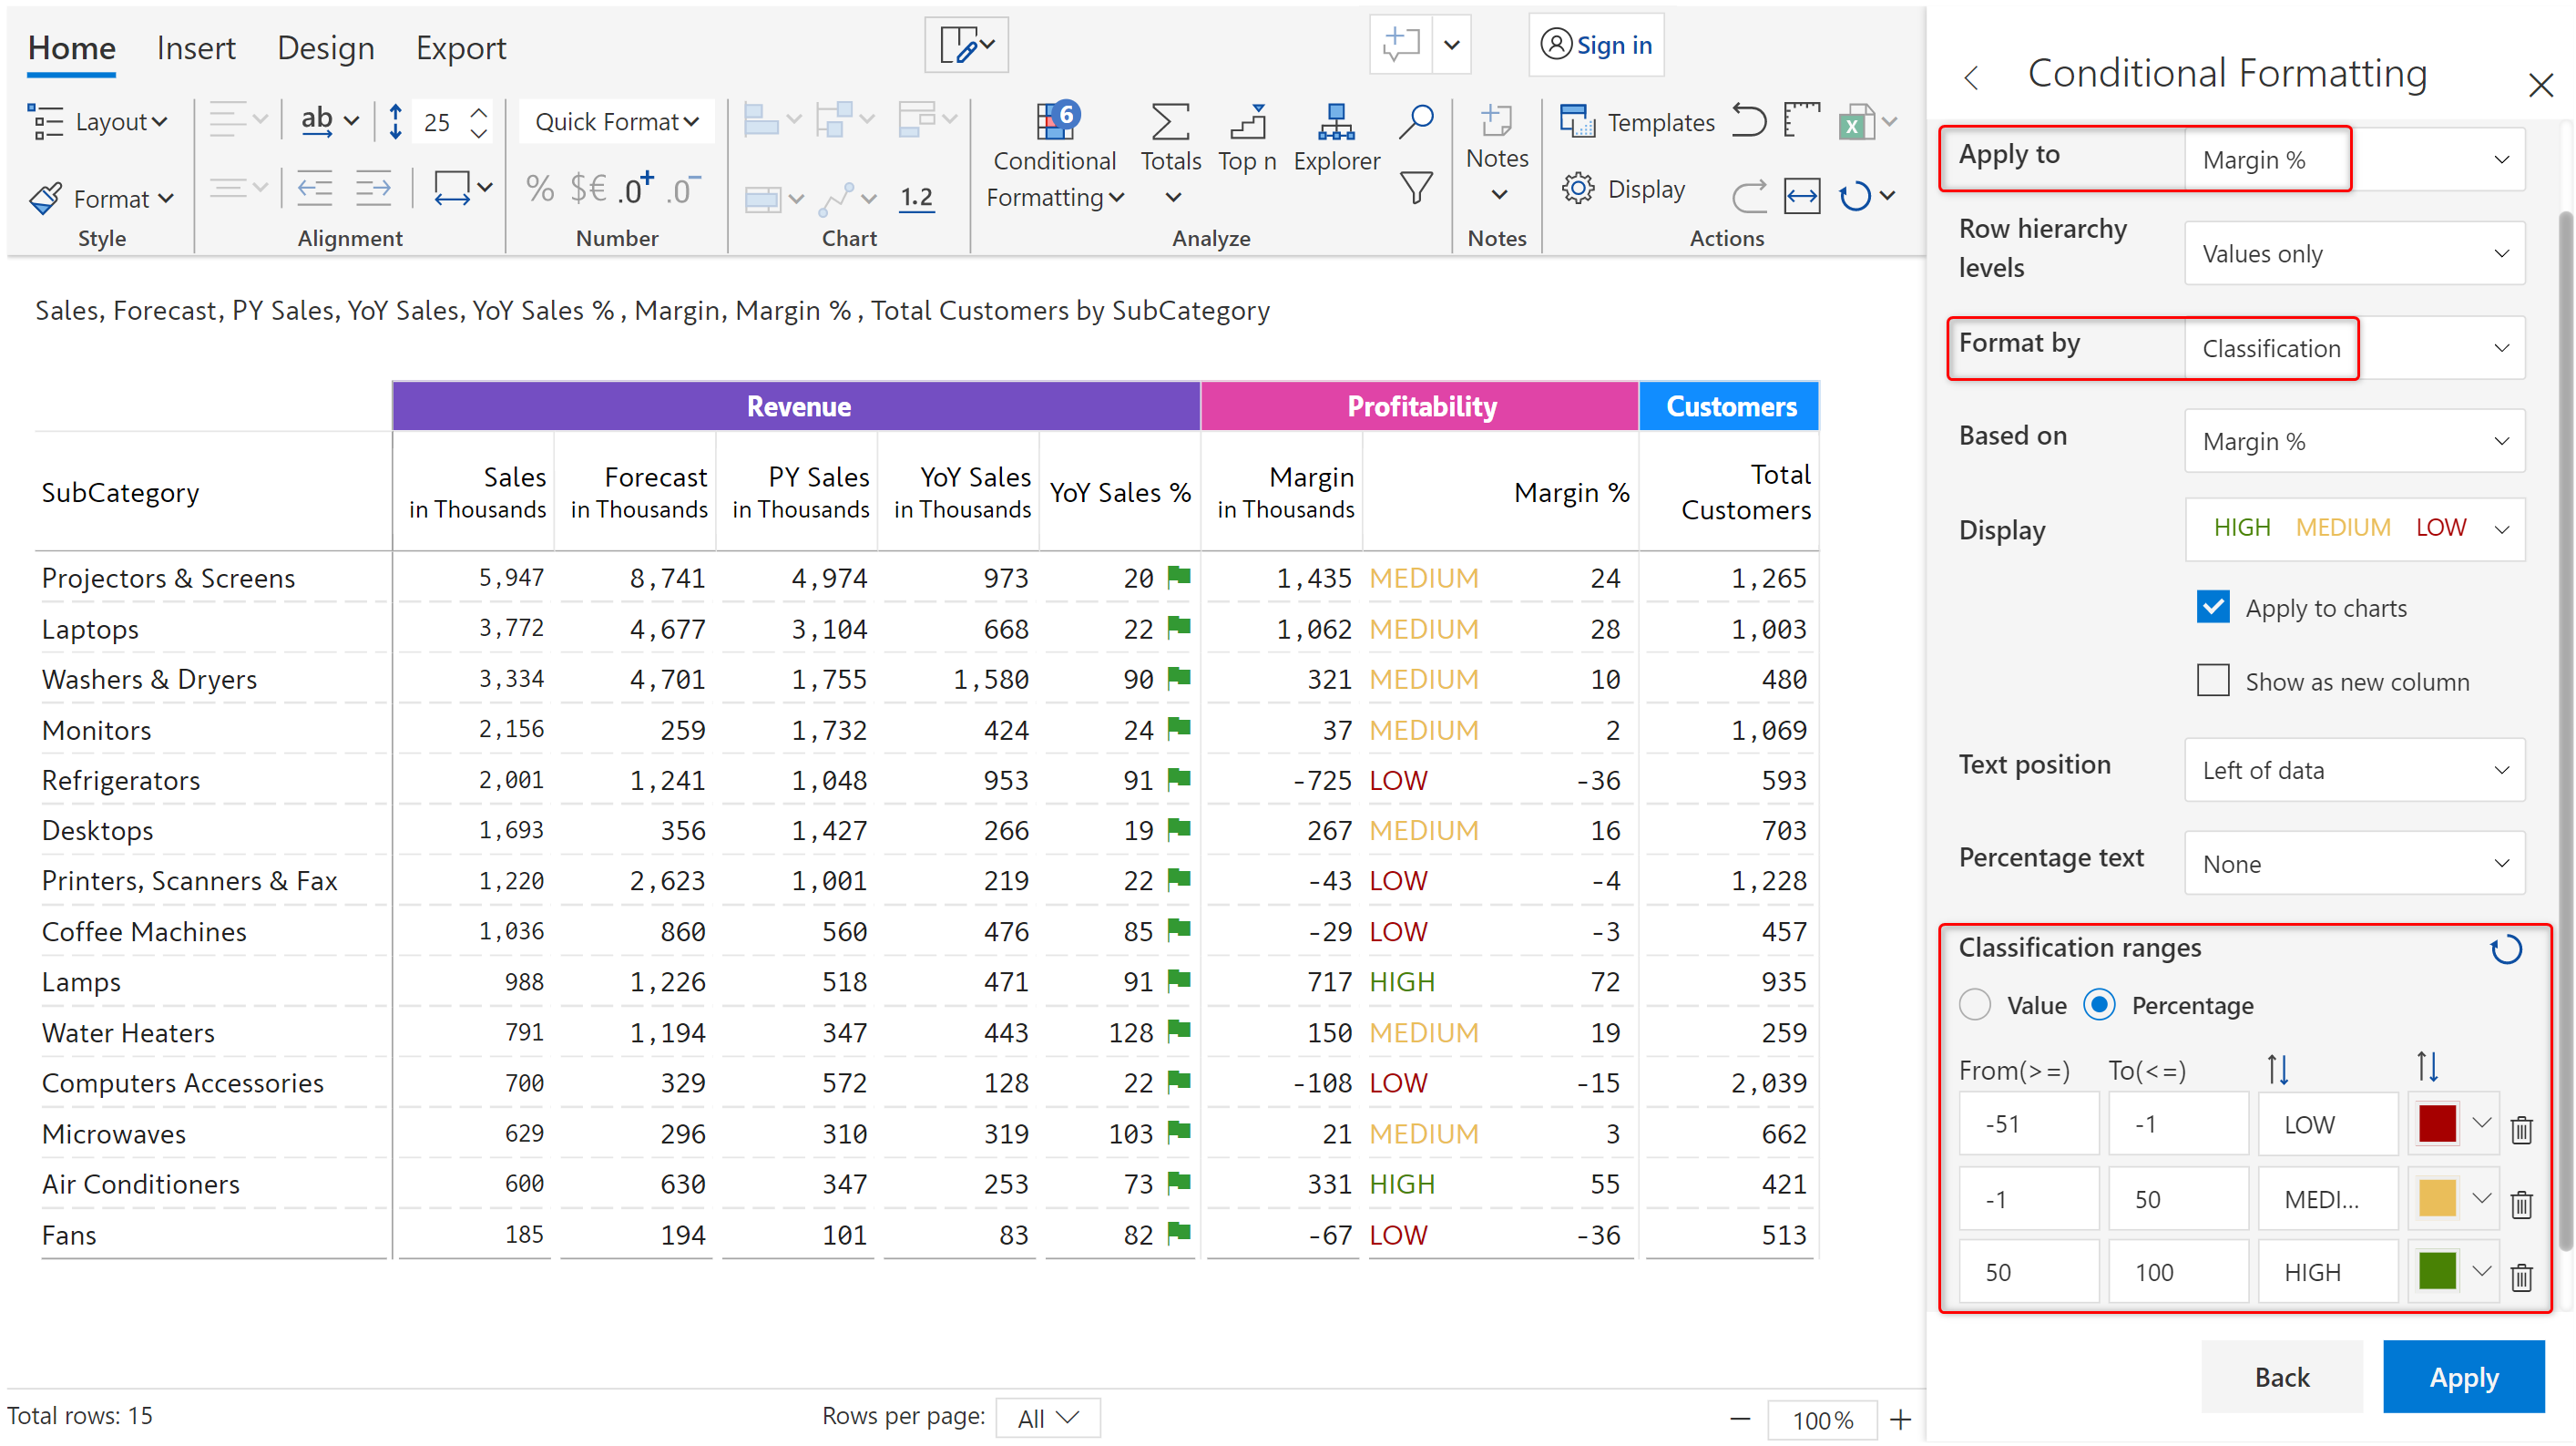Click the green HIGH color swatch

pos(2437,1272)
